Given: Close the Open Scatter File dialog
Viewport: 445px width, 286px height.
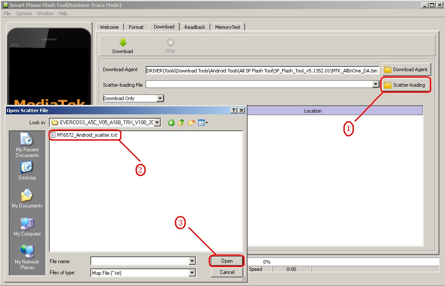Looking at the screenshot, I should (x=242, y=110).
